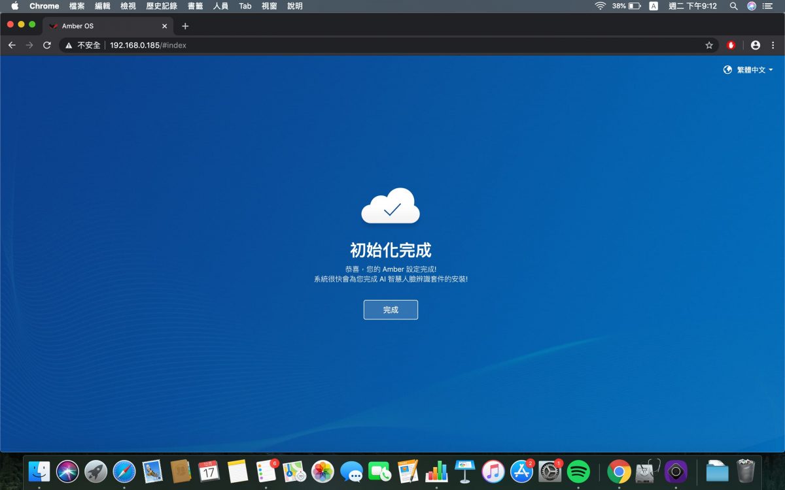785x490 pixels.
Task: Open Launchpad from the Dock
Action: pyautogui.click(x=96, y=471)
